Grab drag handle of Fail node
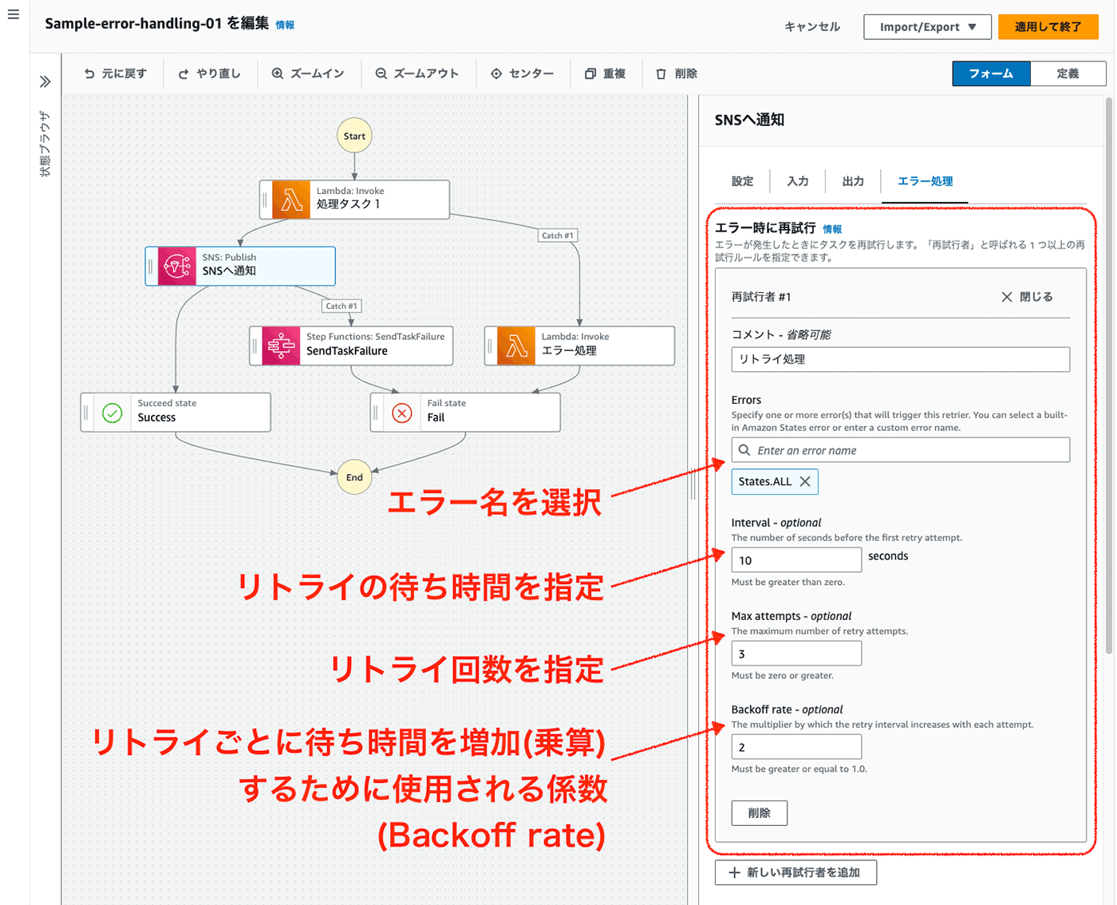Viewport: 1117px width, 905px height. (x=376, y=413)
